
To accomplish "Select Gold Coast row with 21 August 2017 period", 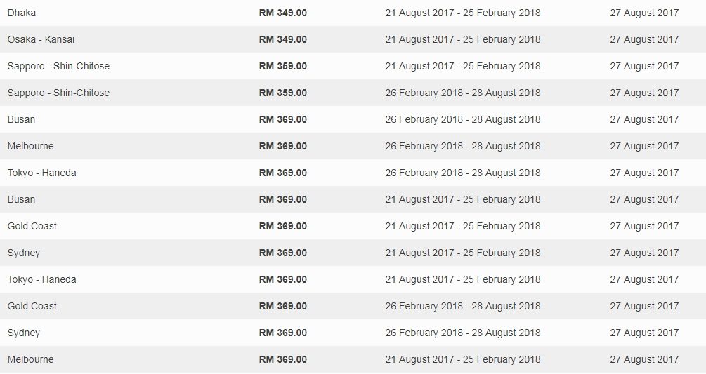I will [x=353, y=226].
